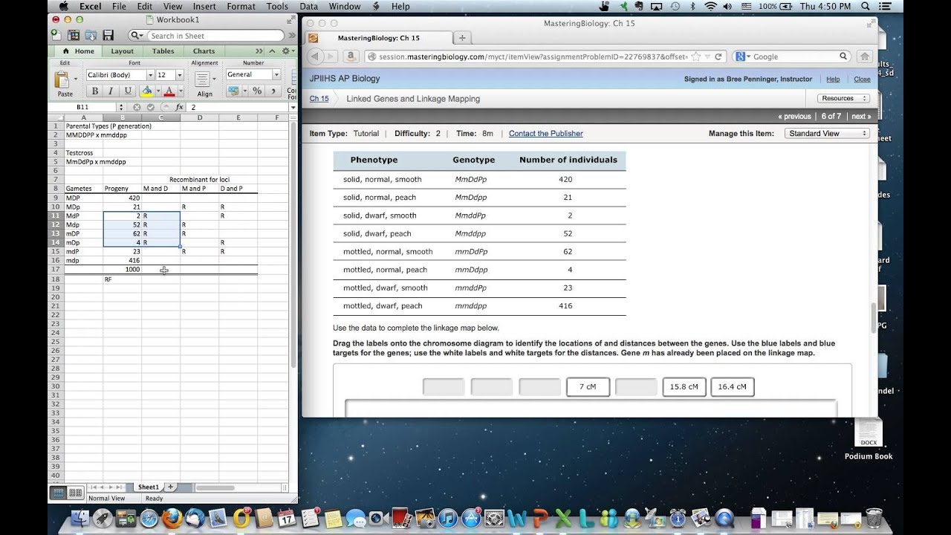Screen dimensions: 951x535
Task: Click the fx insert function button
Action: click(179, 108)
